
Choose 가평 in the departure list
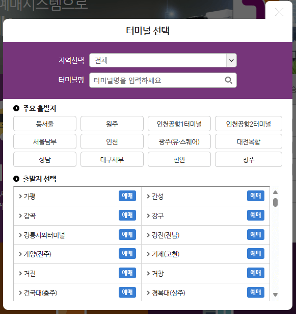tap(30, 196)
